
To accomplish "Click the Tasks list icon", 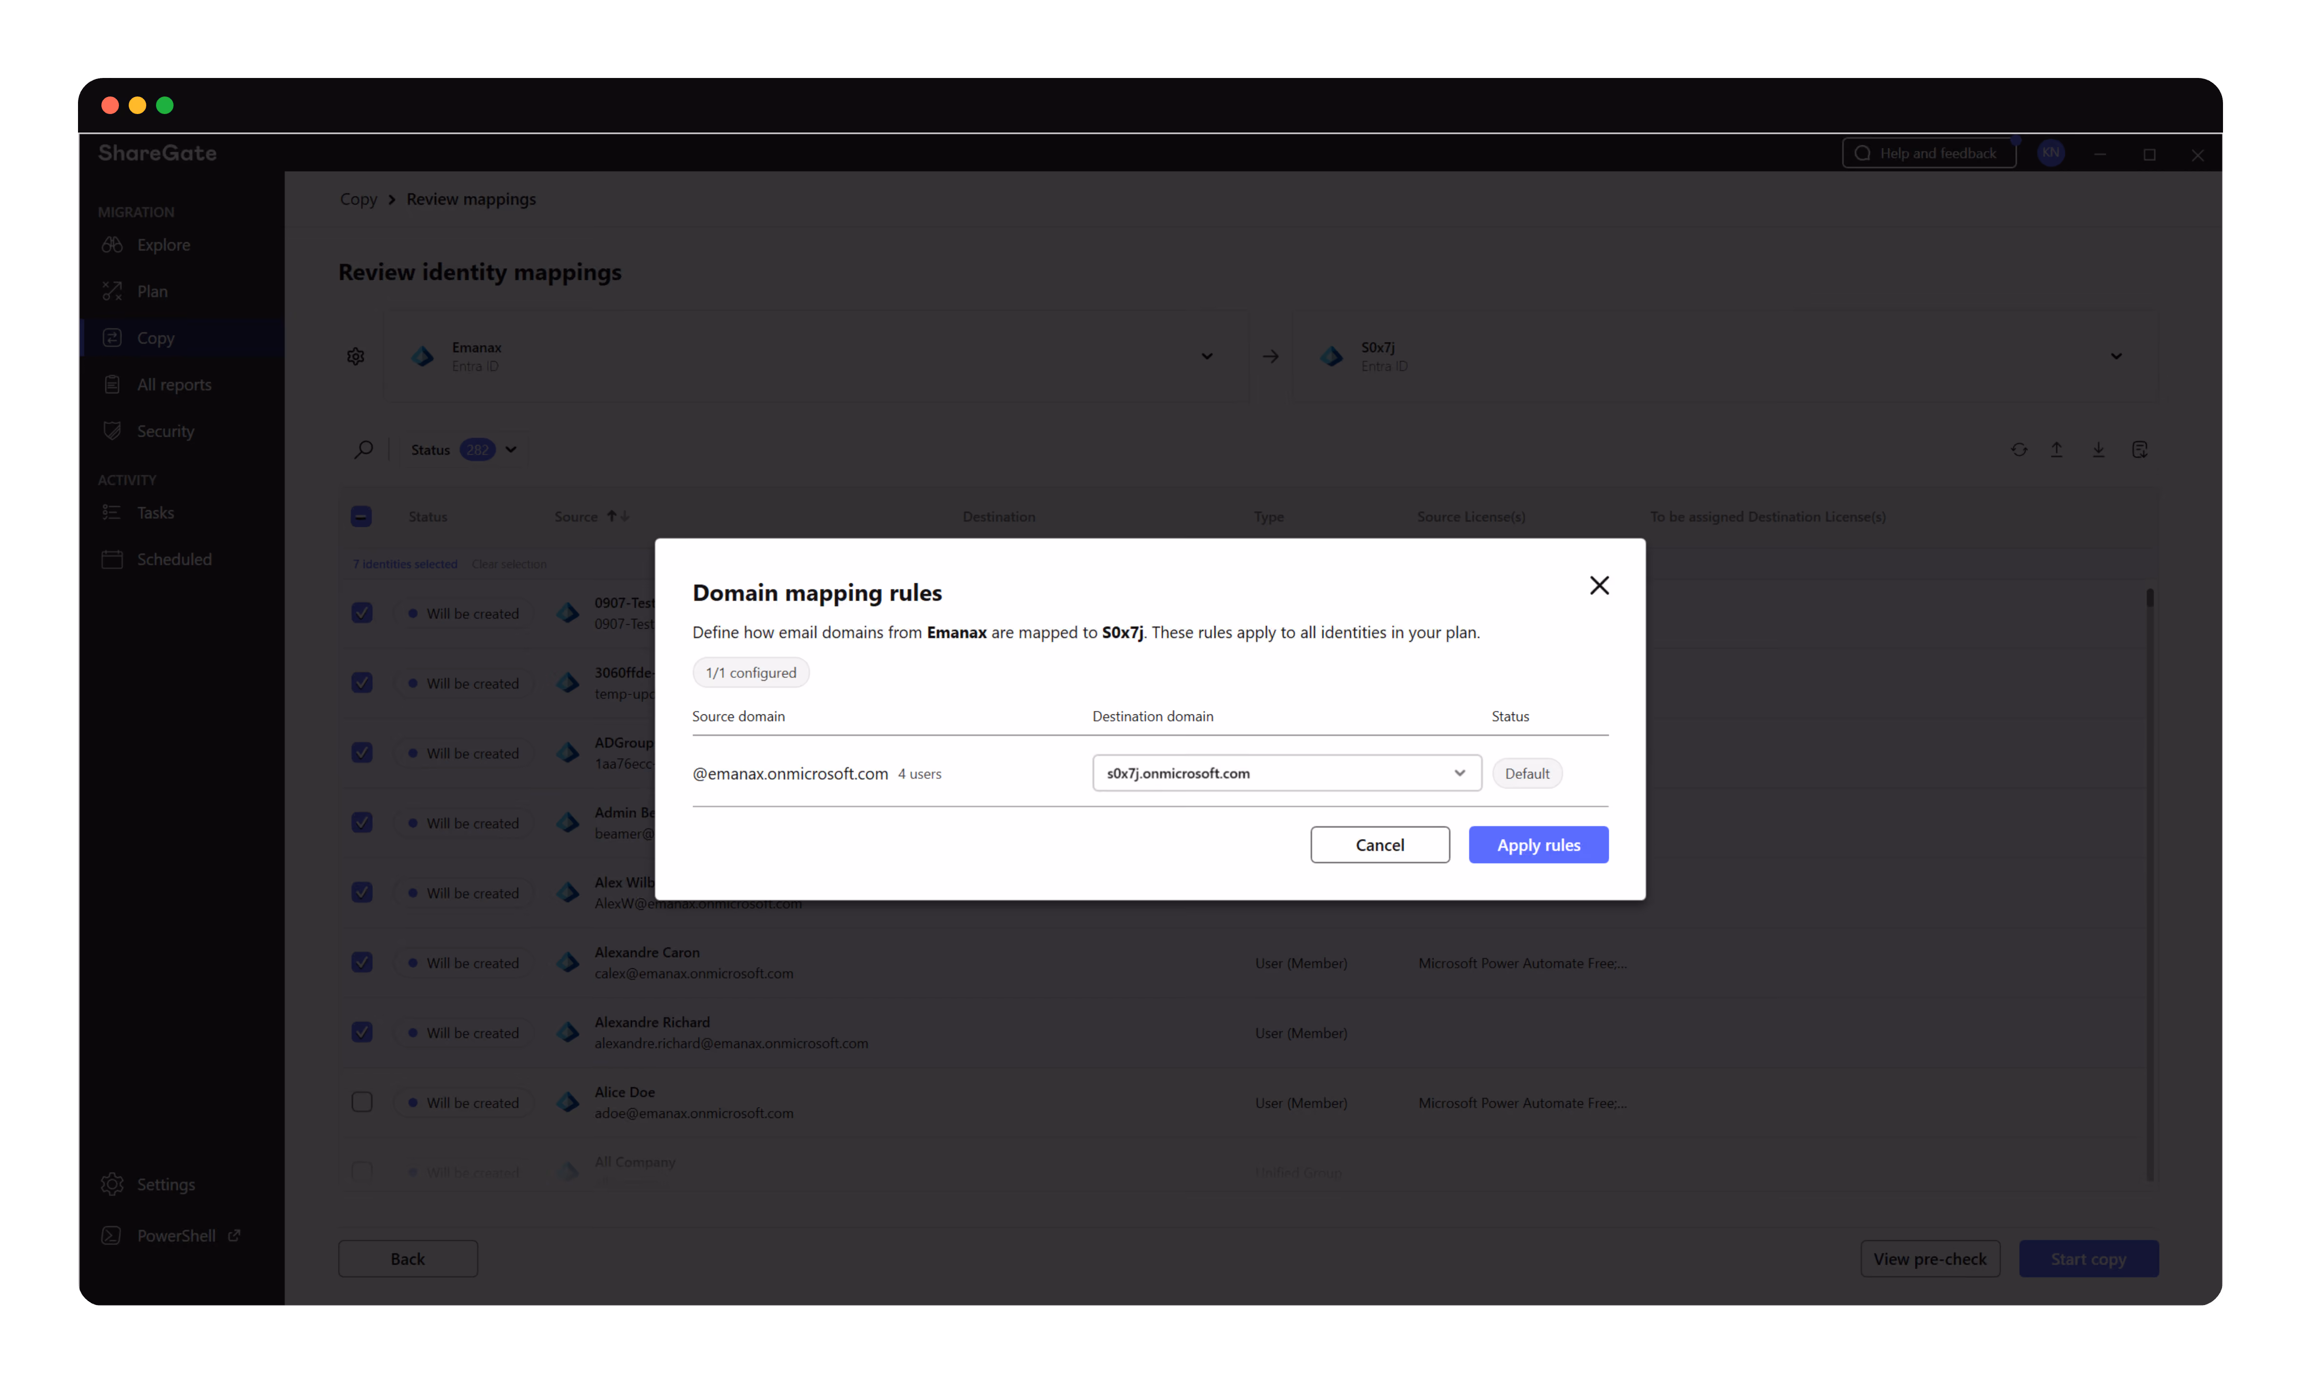I will tap(112, 513).
